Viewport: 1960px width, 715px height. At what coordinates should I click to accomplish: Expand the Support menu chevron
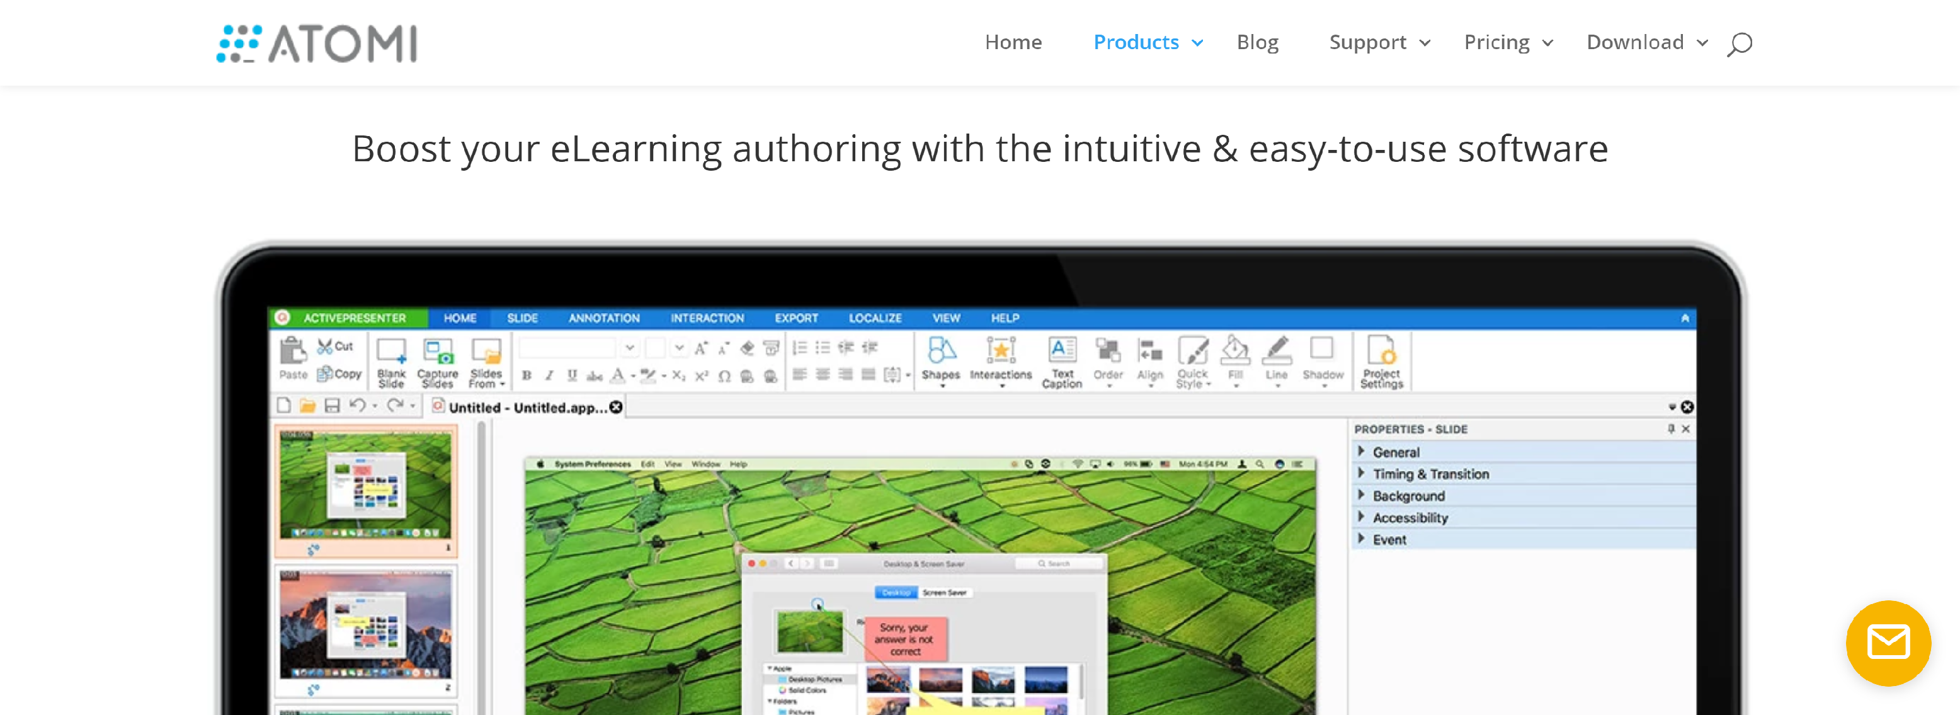click(x=1425, y=43)
